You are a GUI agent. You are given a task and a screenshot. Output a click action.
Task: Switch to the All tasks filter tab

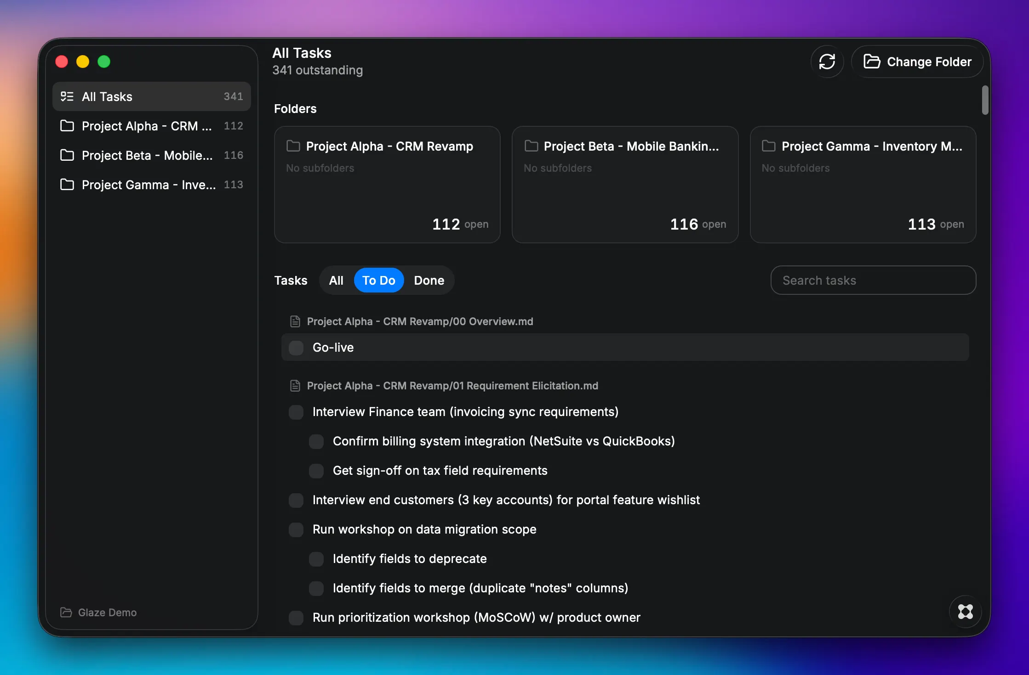point(336,280)
